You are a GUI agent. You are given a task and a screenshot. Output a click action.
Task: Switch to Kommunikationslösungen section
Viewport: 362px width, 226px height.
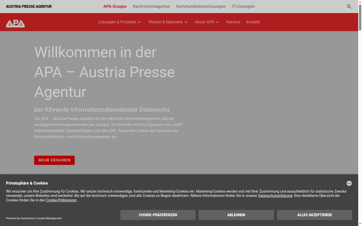point(201,7)
